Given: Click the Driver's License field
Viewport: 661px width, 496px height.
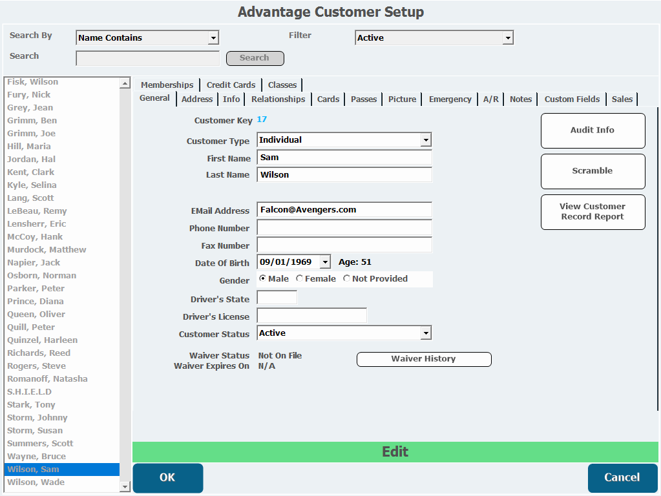Looking at the screenshot, I should pos(311,316).
